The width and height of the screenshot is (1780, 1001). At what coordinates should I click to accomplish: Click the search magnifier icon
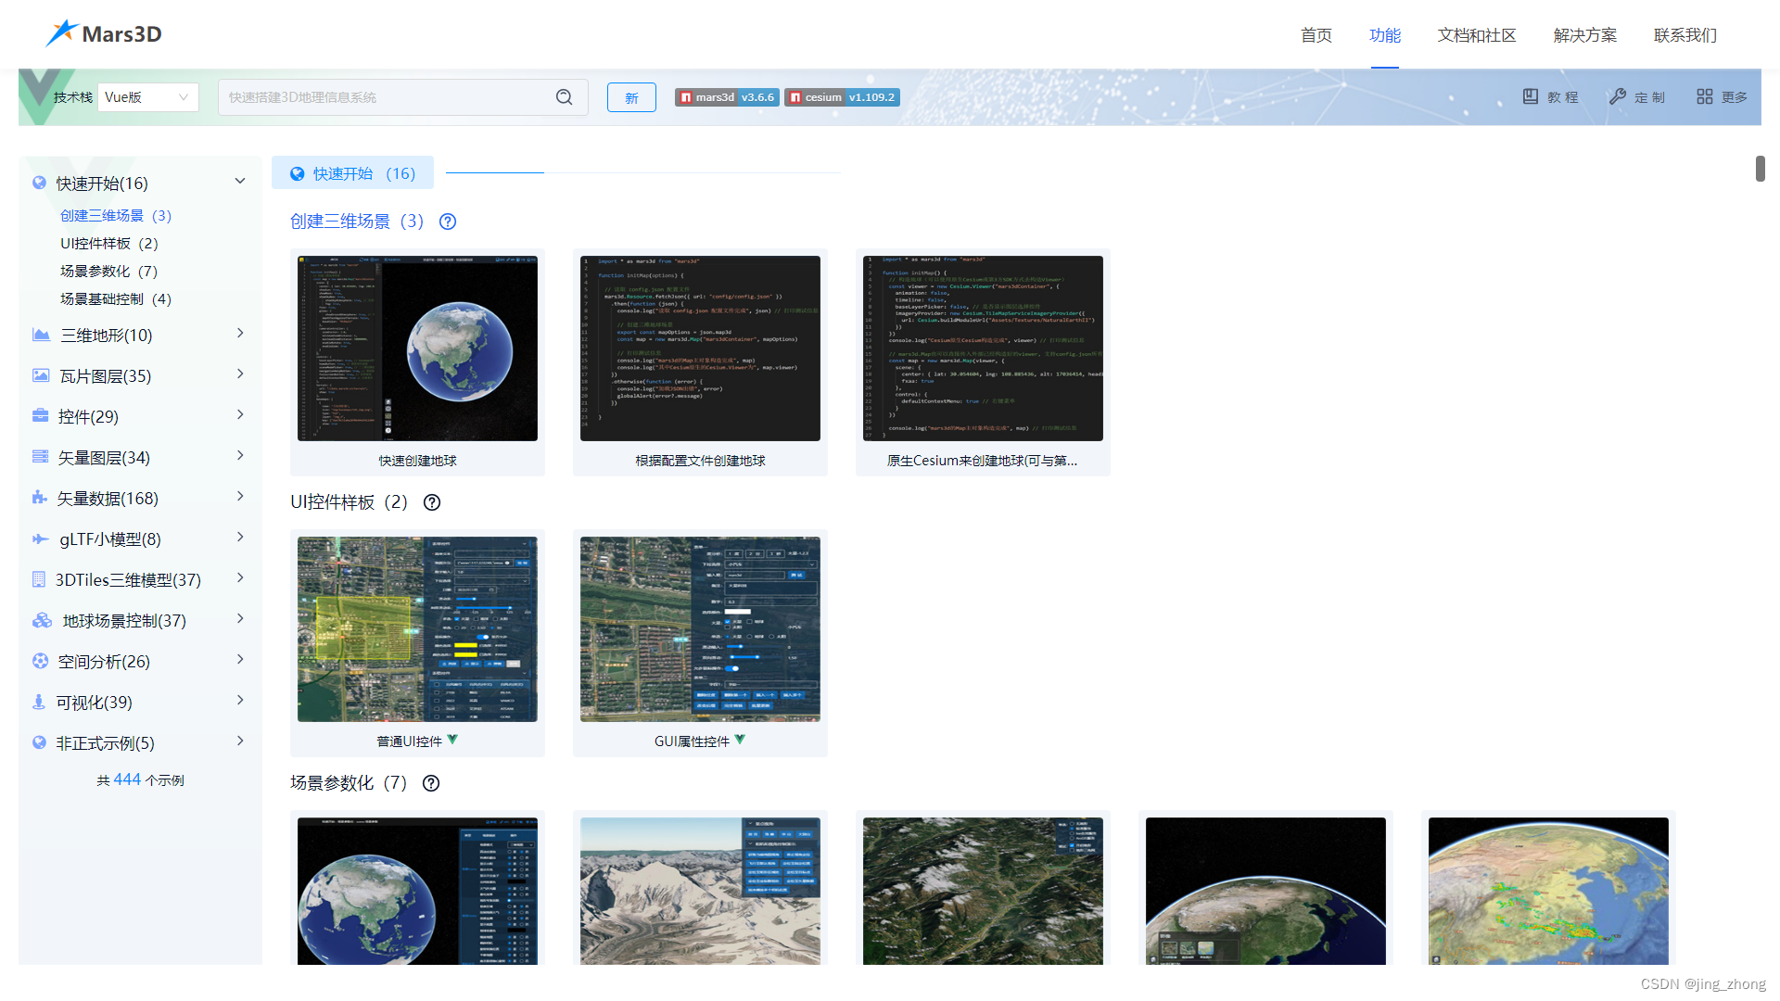point(564,97)
